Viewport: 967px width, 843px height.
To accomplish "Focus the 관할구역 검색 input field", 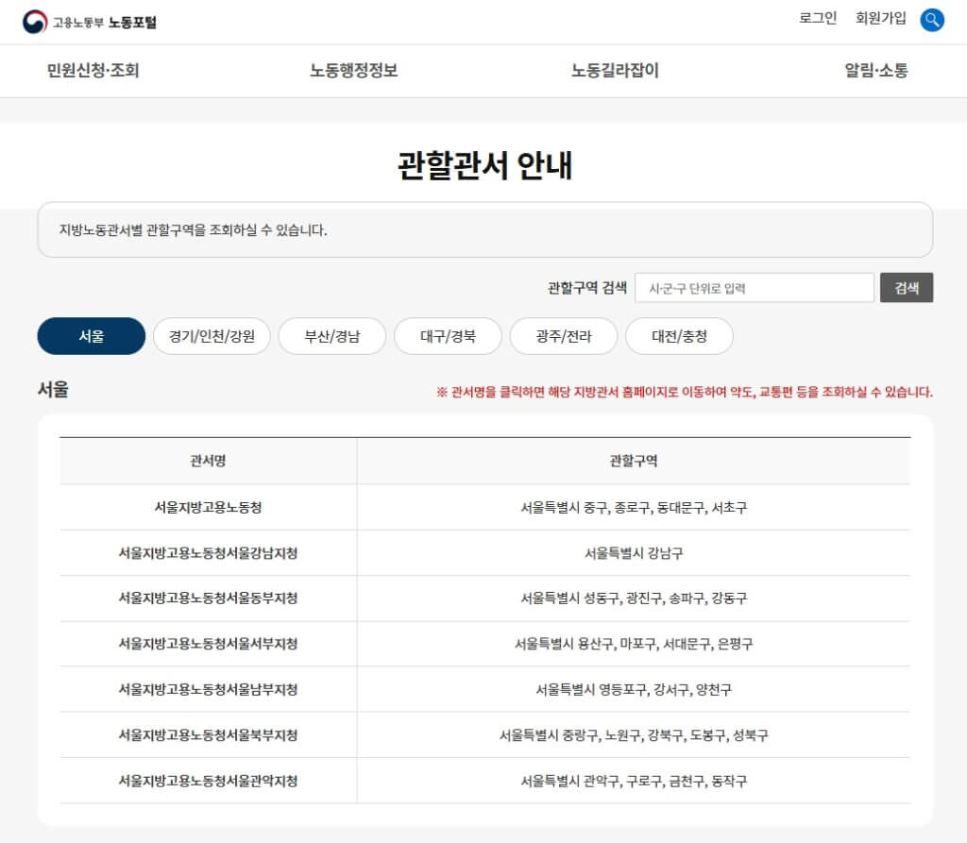I will 755,288.
